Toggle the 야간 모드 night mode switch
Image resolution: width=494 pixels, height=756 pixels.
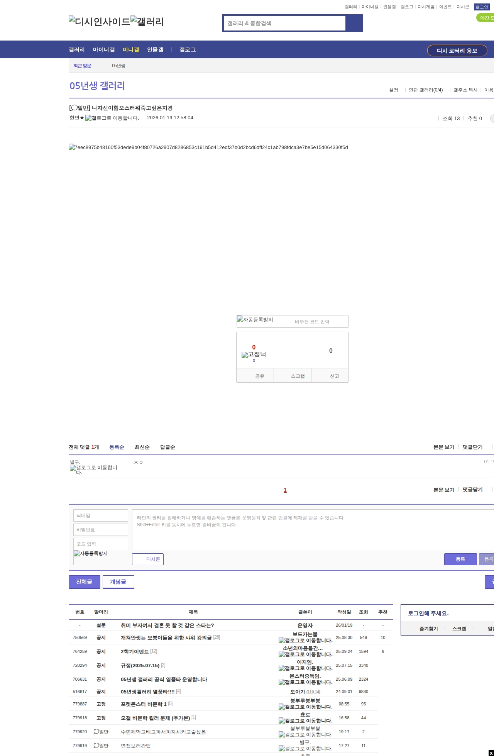(486, 18)
